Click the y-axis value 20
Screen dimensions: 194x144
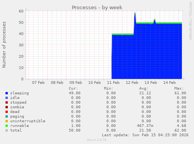pyautogui.click(x=21, y=56)
